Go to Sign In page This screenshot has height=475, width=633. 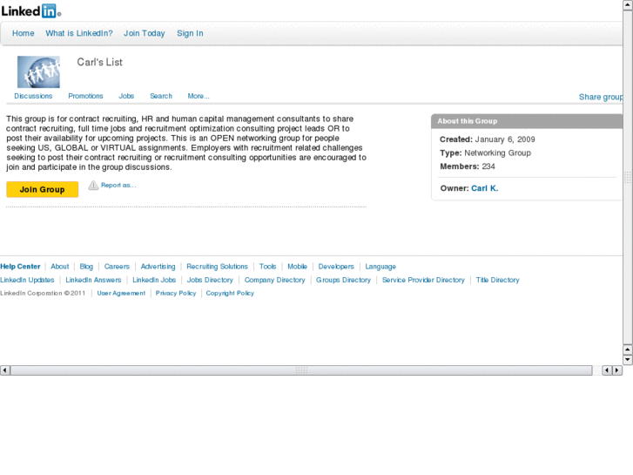tap(190, 33)
